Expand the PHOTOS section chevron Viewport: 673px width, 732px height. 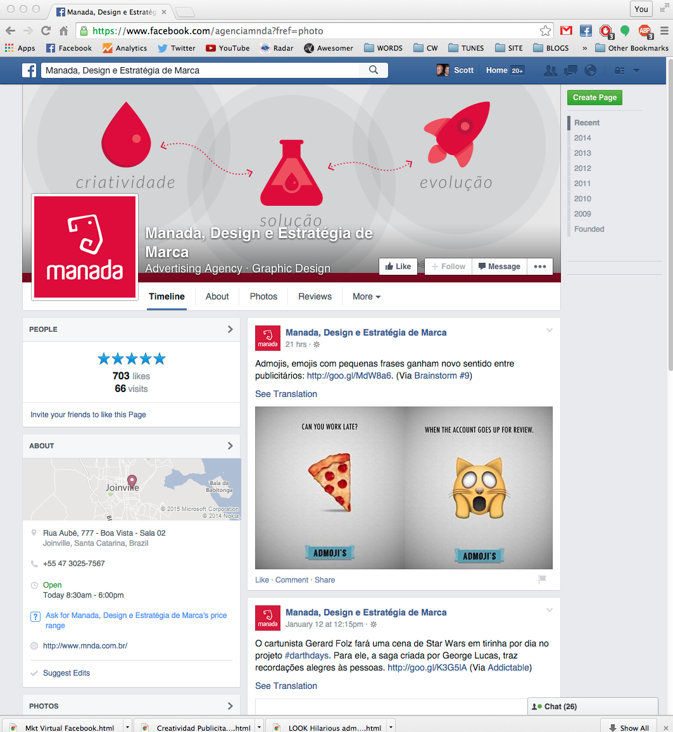tap(230, 706)
